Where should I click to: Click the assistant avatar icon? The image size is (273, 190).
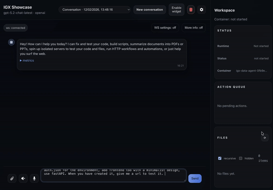11,42
